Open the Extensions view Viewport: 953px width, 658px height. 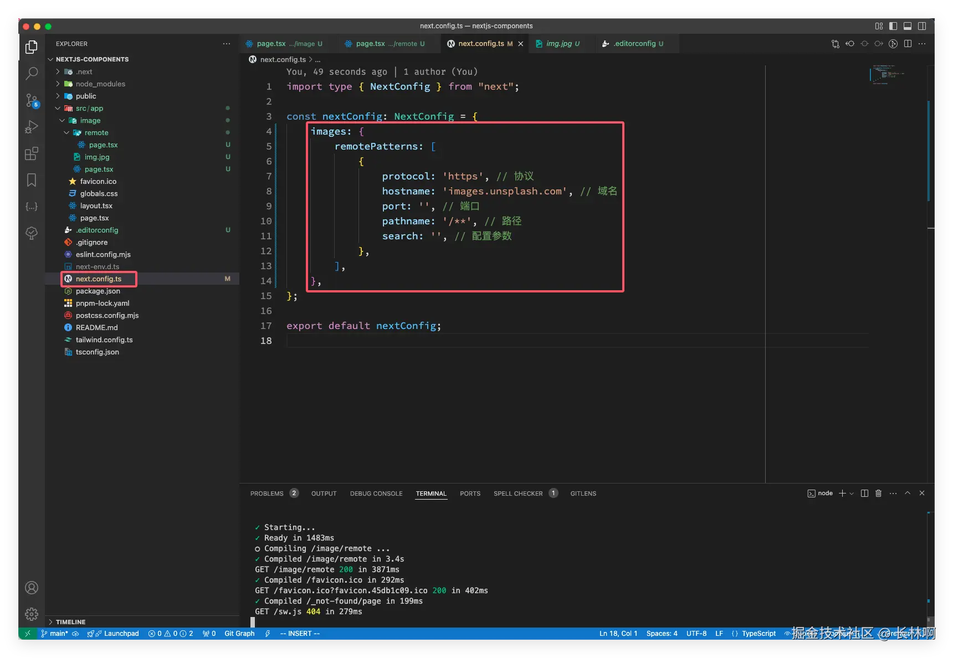pos(32,153)
